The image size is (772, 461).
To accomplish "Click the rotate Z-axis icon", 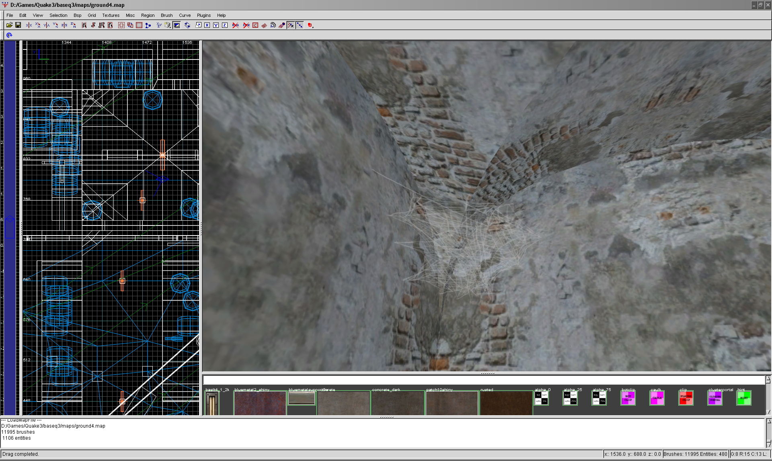I will (x=73, y=25).
